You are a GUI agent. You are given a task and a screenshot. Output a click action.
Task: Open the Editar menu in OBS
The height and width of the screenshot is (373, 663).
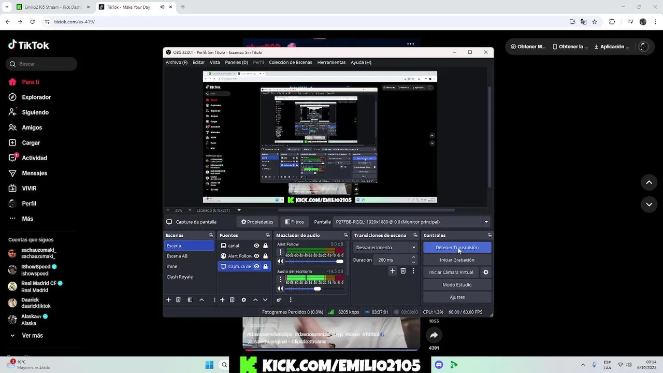(x=198, y=62)
